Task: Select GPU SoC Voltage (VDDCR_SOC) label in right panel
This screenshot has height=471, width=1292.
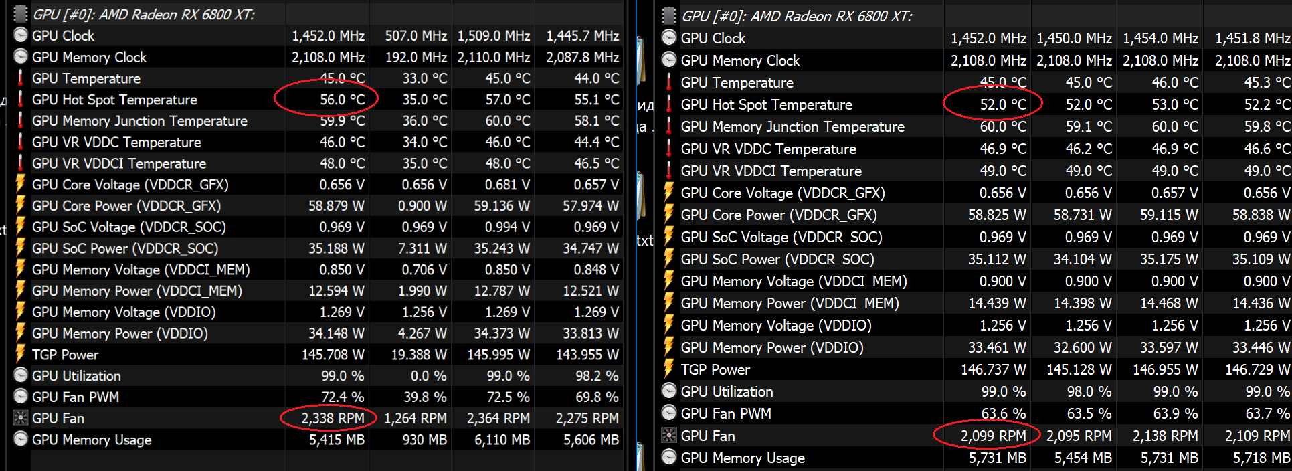Action: click(x=781, y=237)
